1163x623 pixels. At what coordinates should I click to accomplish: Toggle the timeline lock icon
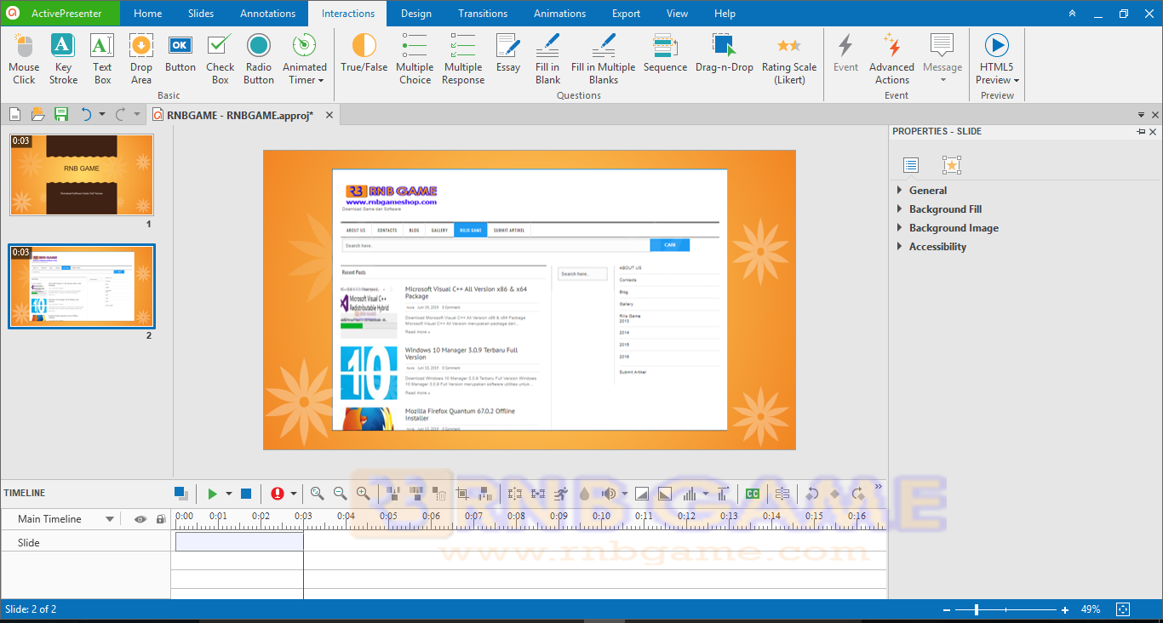click(x=161, y=519)
